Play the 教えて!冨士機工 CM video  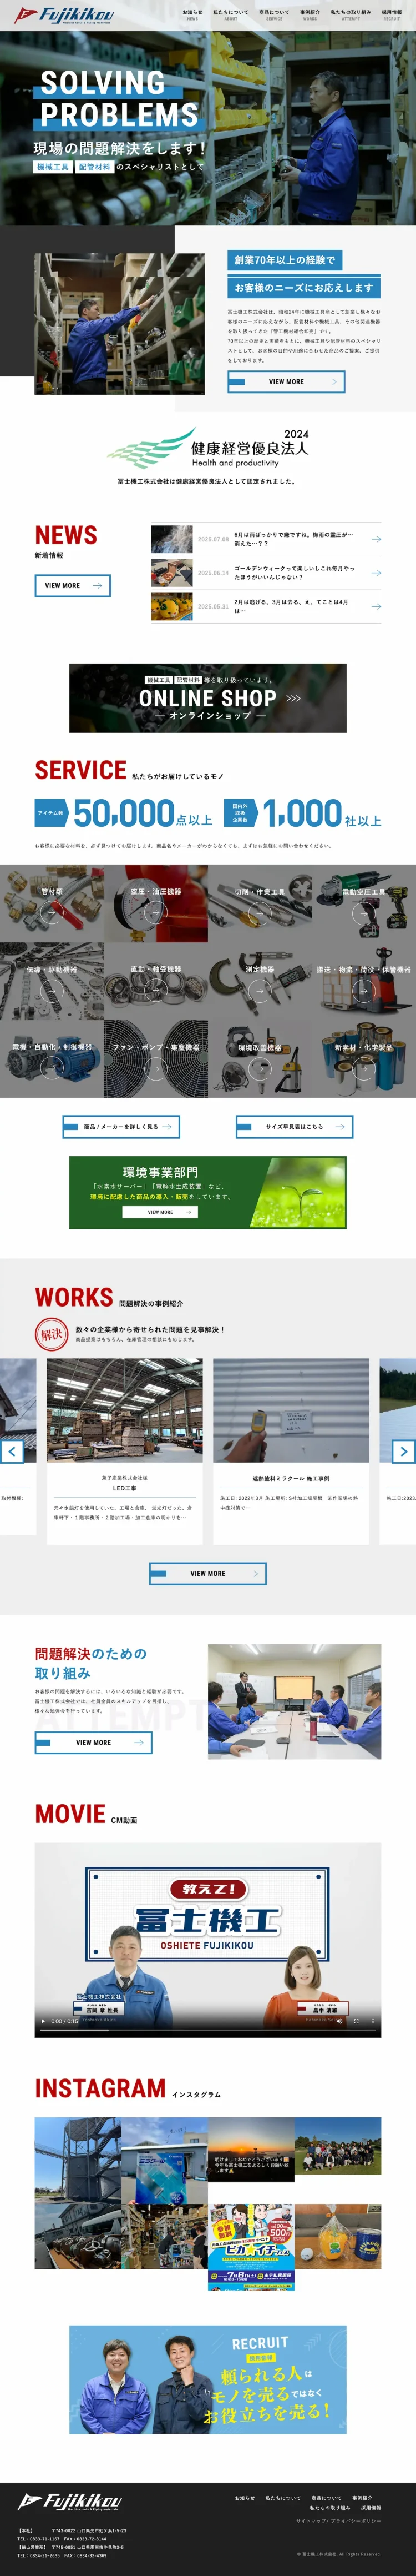43,2021
